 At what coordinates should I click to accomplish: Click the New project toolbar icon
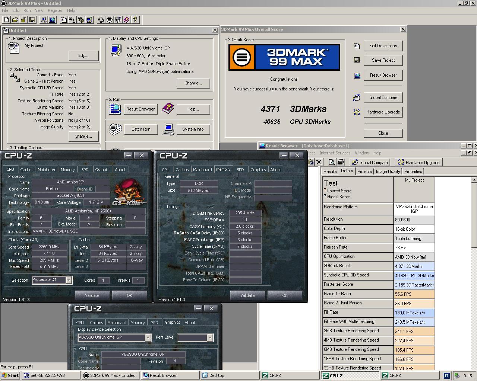click(6, 20)
